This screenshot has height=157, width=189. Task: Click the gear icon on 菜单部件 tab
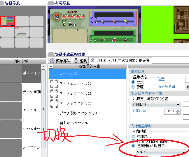[x=52, y=61]
